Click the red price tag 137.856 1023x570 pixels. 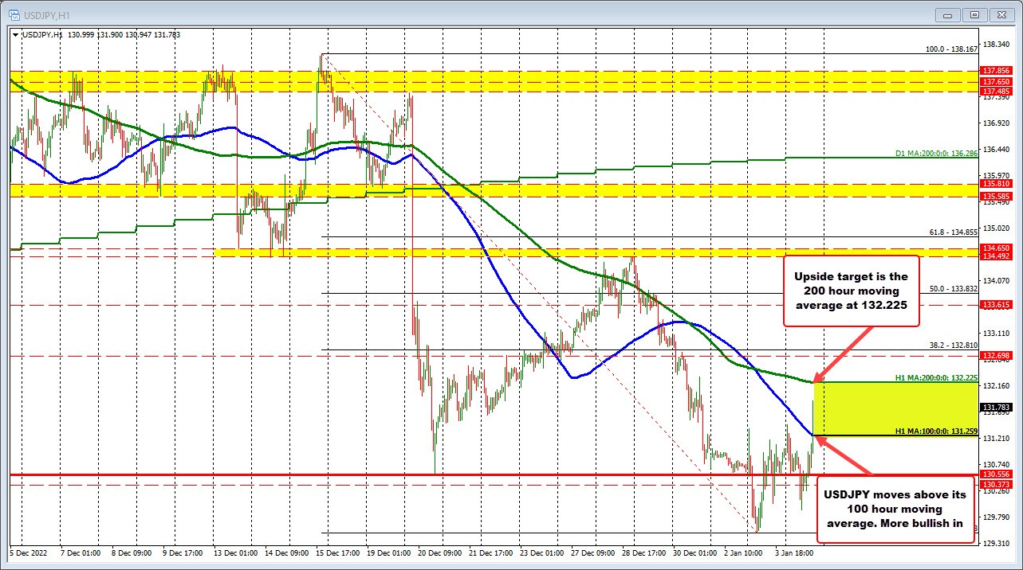(x=997, y=71)
